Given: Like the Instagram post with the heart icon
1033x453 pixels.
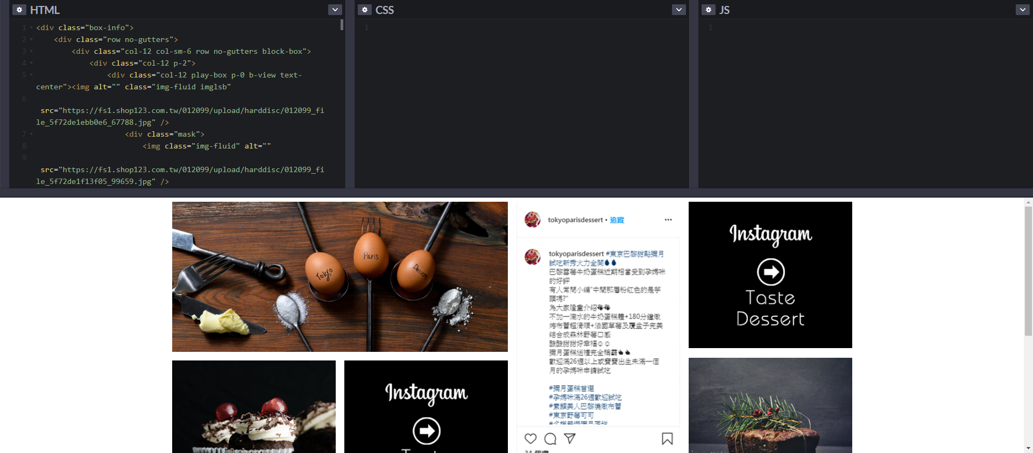Looking at the screenshot, I should click(x=530, y=438).
